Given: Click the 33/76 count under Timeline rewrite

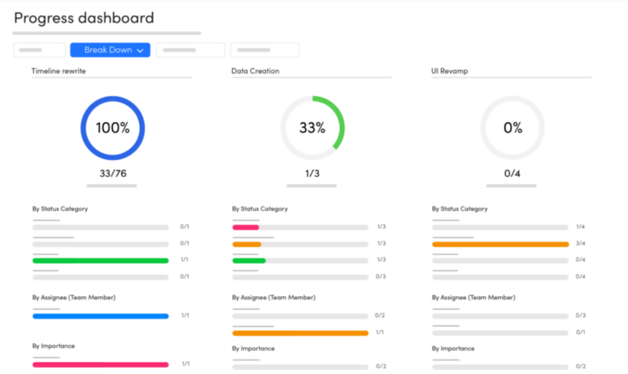Looking at the screenshot, I should click(x=113, y=173).
